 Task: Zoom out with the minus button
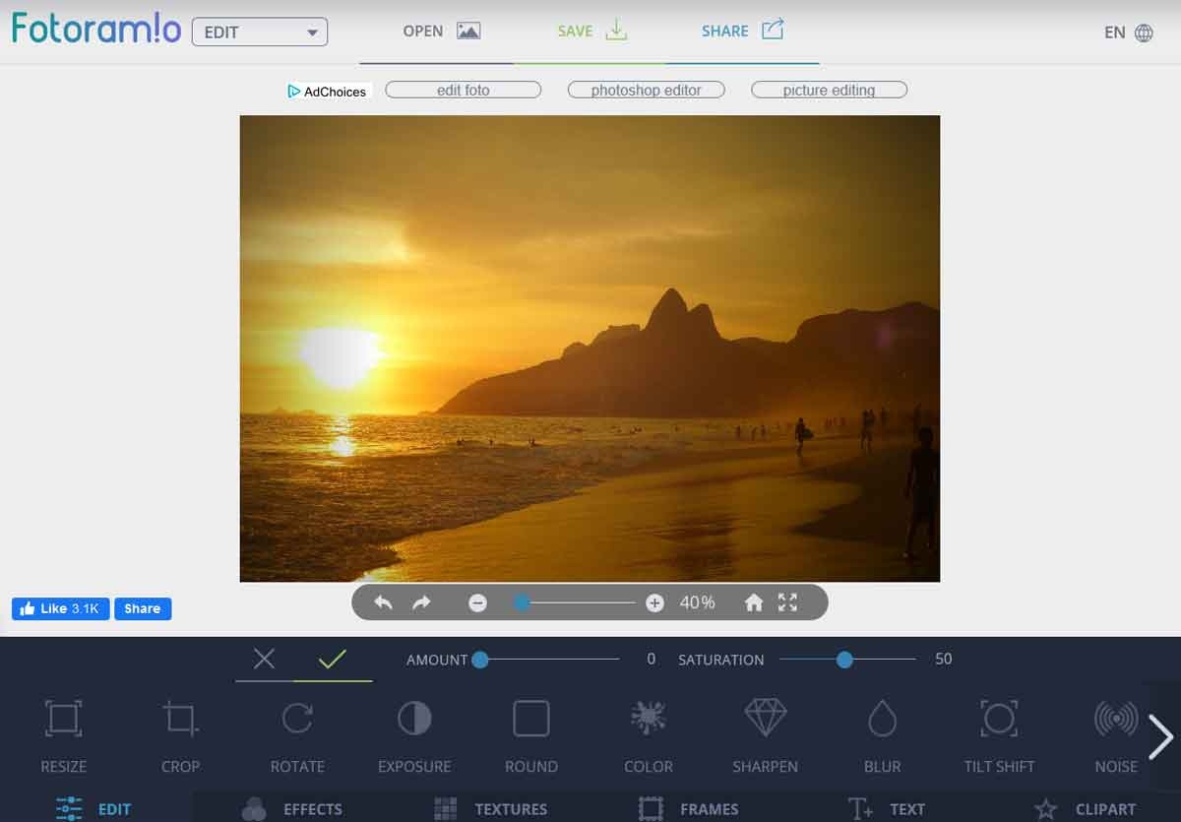click(x=477, y=602)
